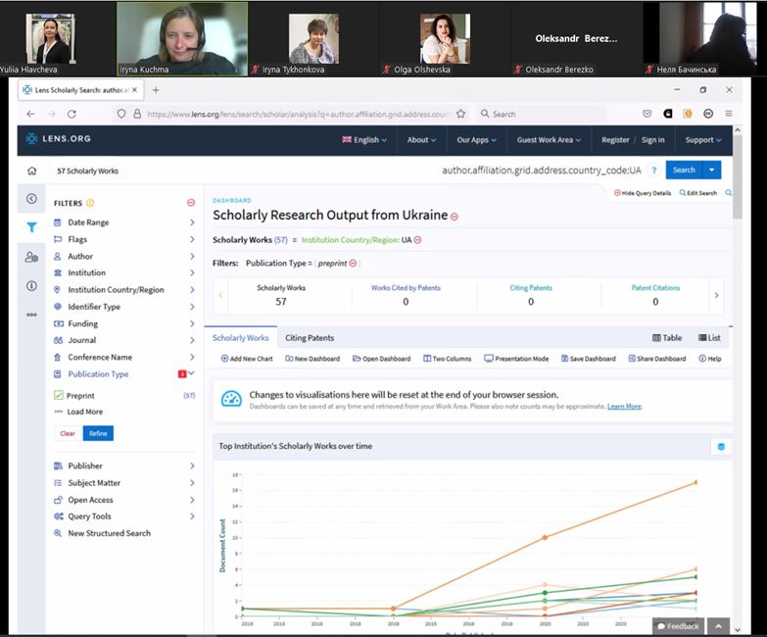Show next metrics with right chevron

716,295
